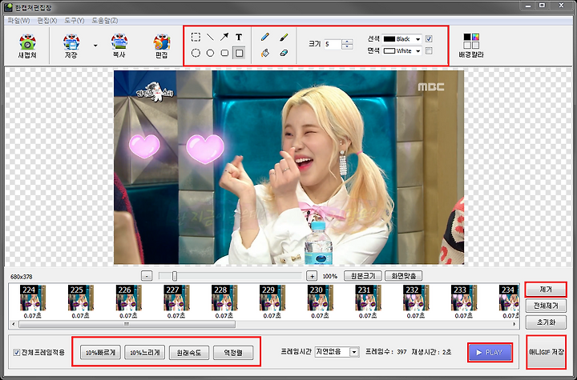Select the circle shape tool
577x380 pixels.
[210, 53]
